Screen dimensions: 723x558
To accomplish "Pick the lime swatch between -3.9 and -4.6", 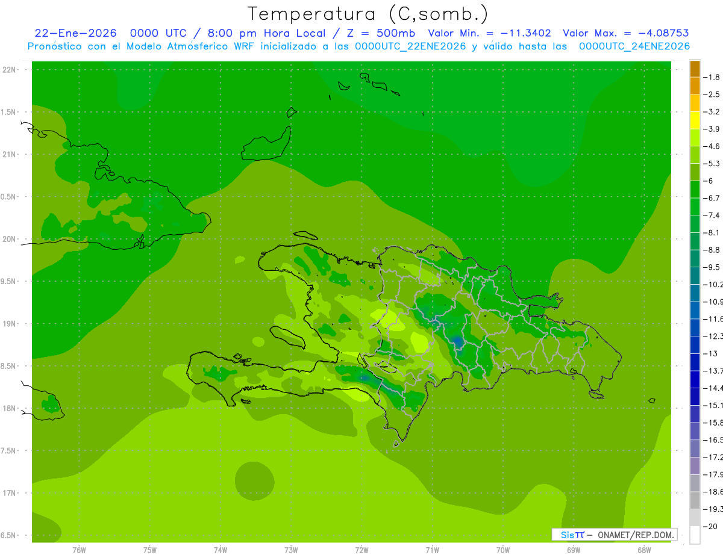I will (695, 138).
